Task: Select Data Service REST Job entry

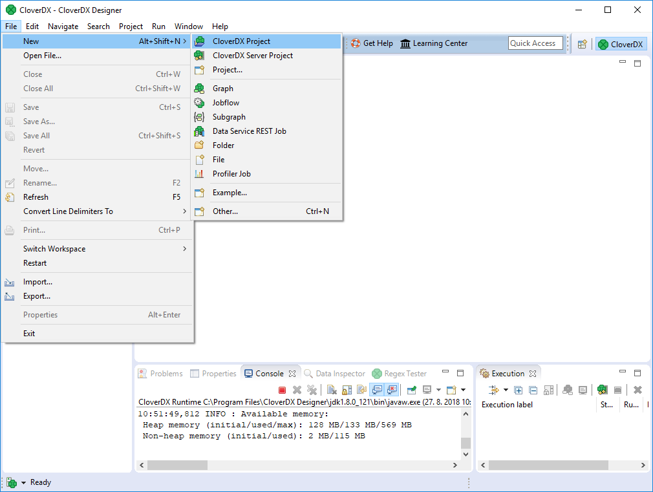Action: point(249,131)
